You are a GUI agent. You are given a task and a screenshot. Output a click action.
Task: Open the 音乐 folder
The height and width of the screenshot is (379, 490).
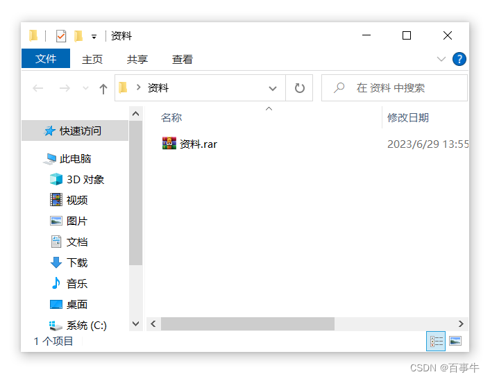(x=77, y=284)
